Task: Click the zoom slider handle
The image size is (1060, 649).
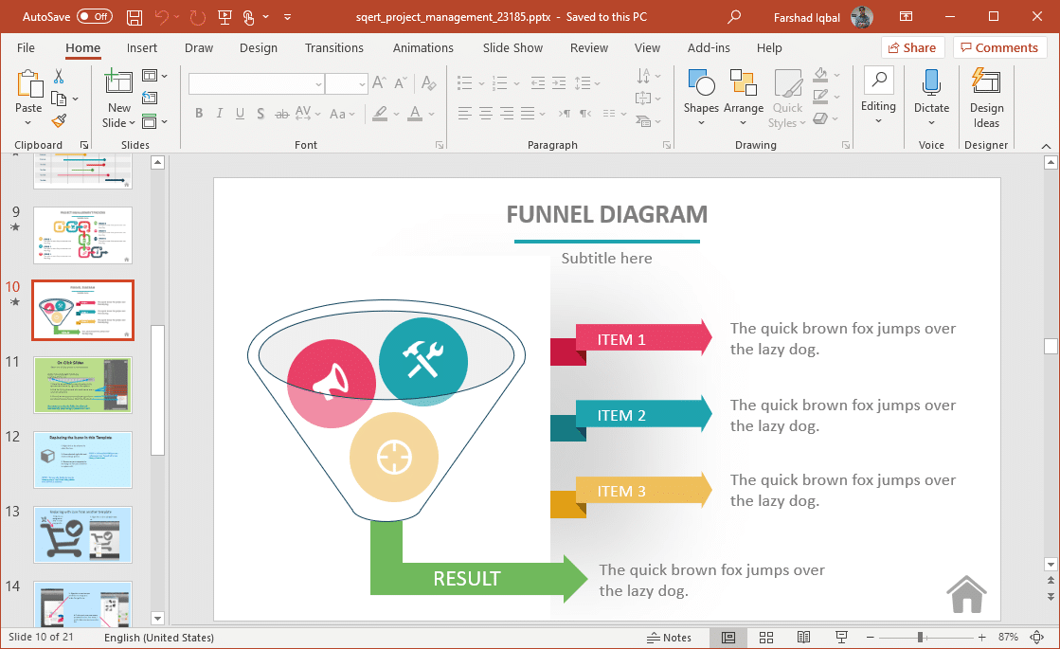Action: (919, 638)
